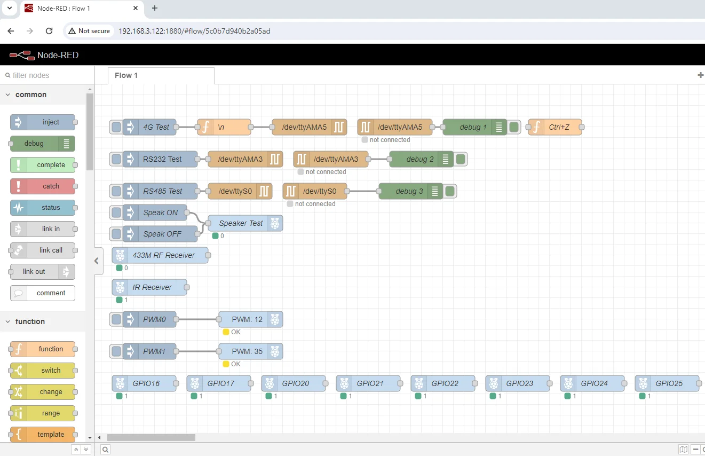Click the debug 1 node list icon
The height and width of the screenshot is (456, 705).
499,127
